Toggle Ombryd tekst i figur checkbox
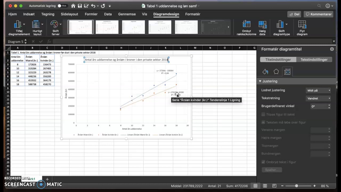The image size is (341, 192). pyautogui.click(x=263, y=162)
